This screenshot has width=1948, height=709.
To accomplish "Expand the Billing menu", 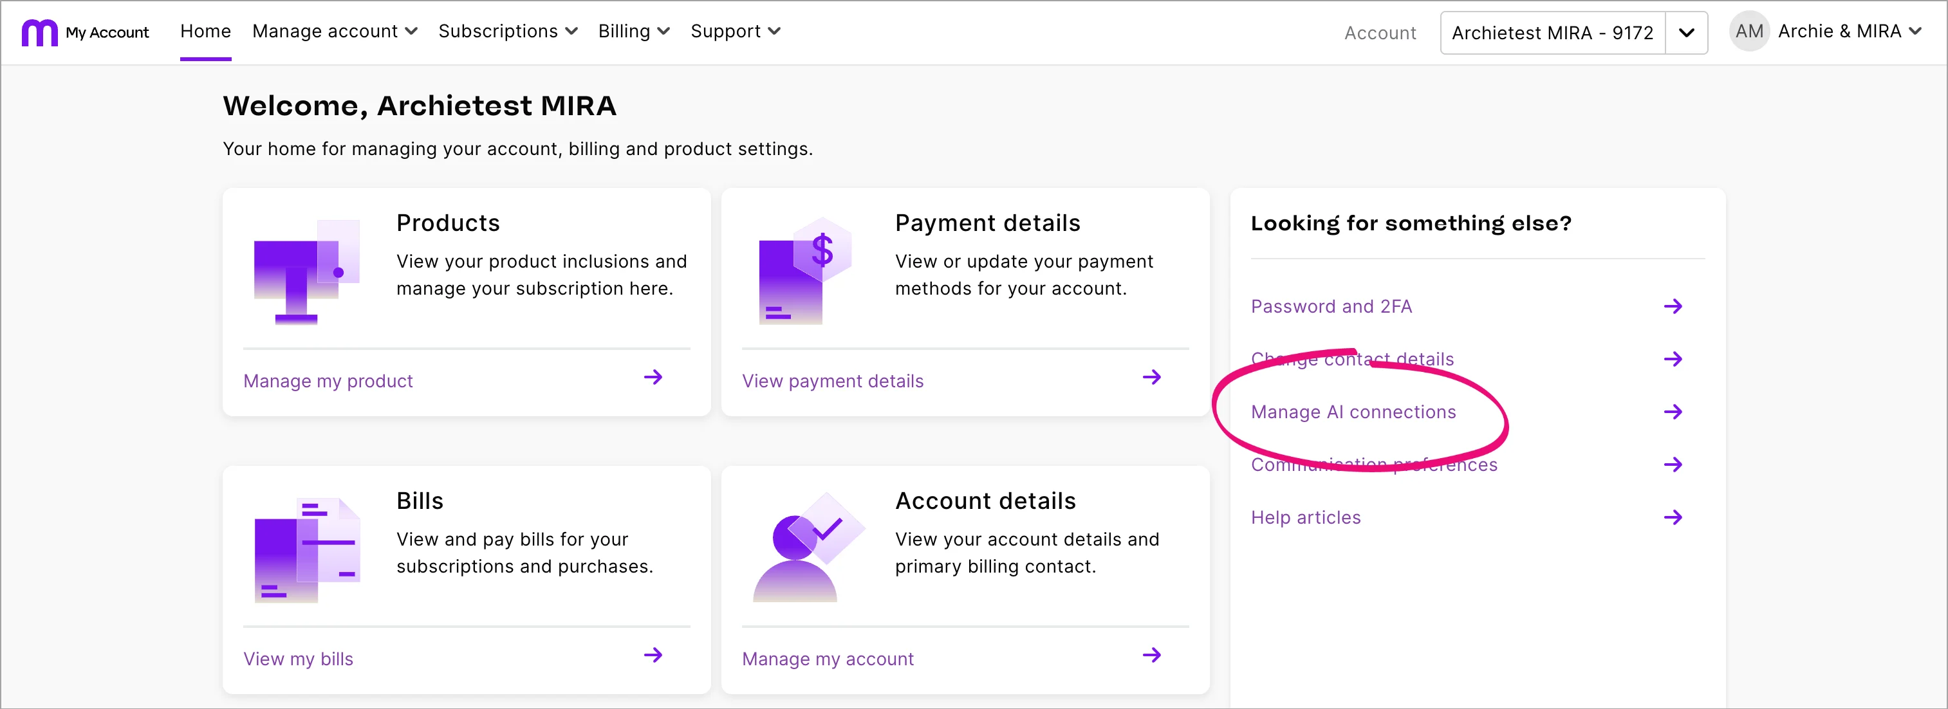I will tap(633, 31).
